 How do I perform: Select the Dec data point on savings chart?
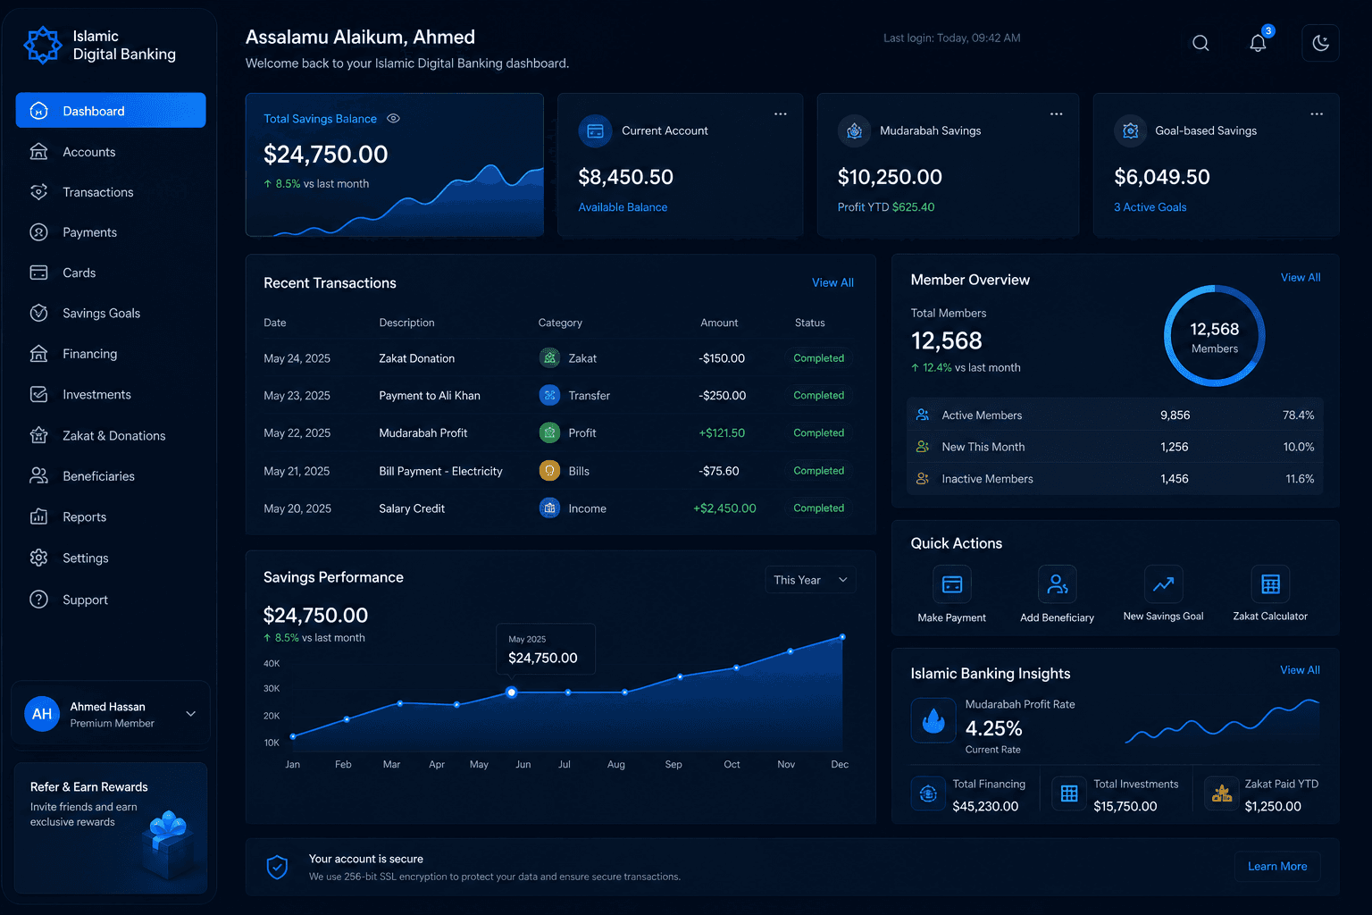842,637
